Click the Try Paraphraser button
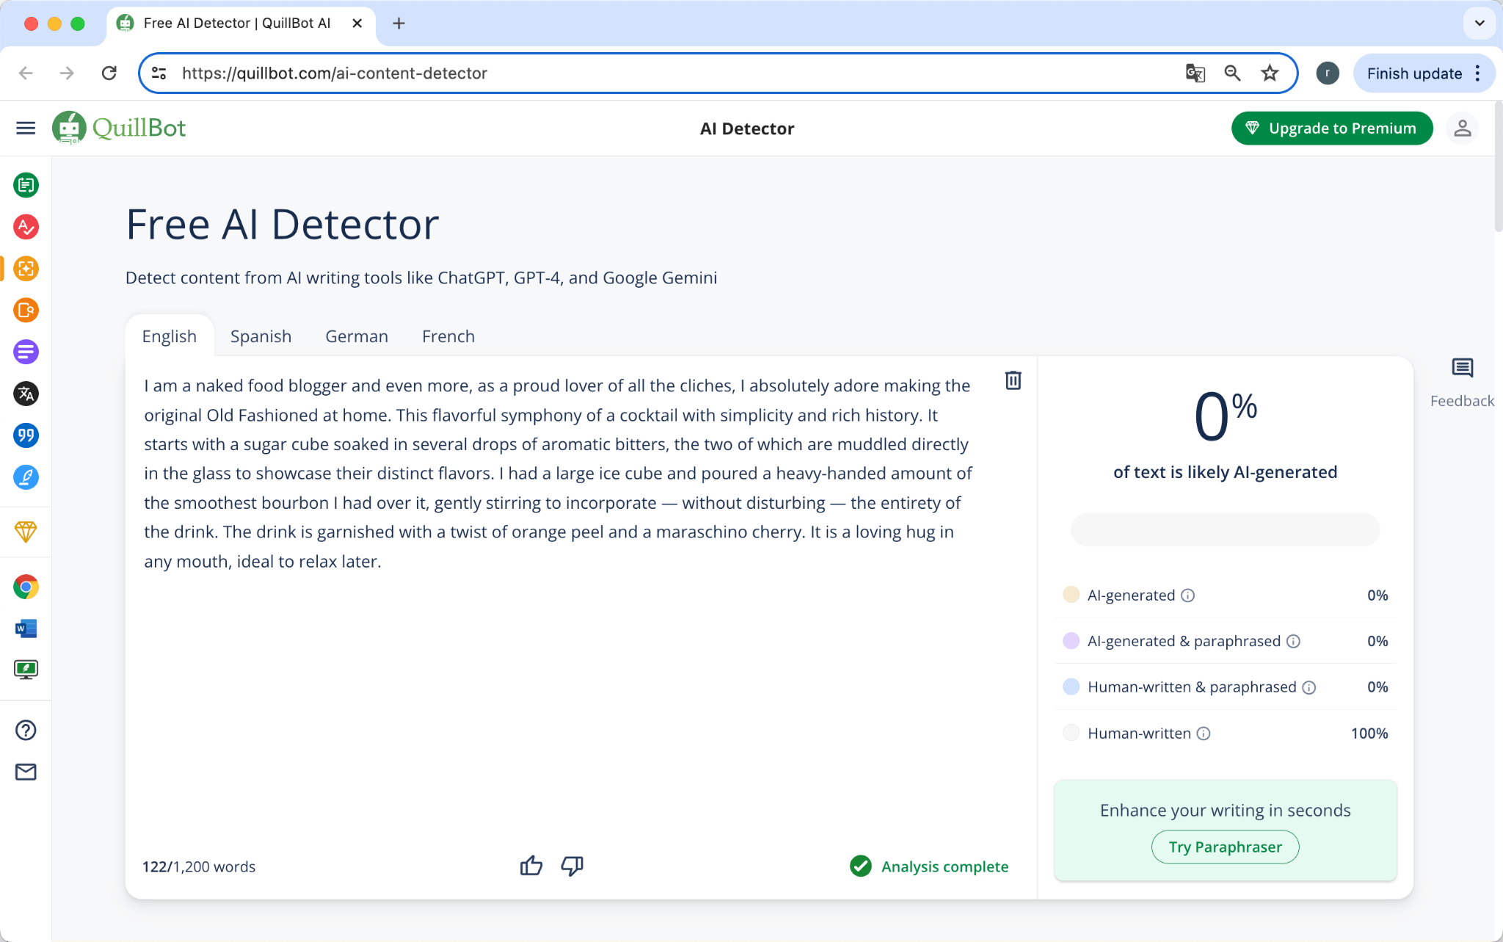 (1225, 847)
